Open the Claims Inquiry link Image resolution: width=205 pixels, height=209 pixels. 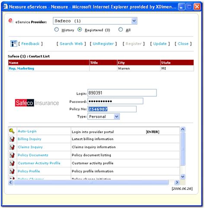click(x=30, y=147)
